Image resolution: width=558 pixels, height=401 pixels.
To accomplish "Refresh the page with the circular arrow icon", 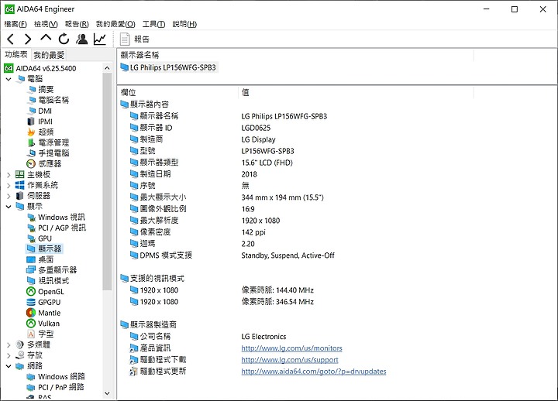I will (64, 39).
